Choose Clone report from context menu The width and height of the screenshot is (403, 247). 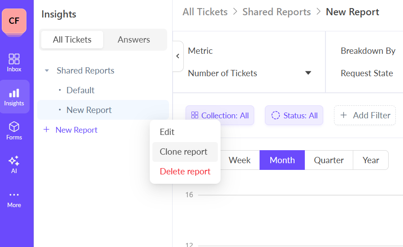click(184, 152)
